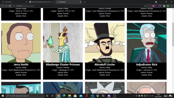Click Chrome icon on the taskbar
The image size is (174, 98).
click(x=58, y=96)
